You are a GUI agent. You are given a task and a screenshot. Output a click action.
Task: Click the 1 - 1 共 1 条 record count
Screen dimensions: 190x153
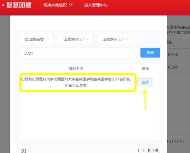point(148,151)
